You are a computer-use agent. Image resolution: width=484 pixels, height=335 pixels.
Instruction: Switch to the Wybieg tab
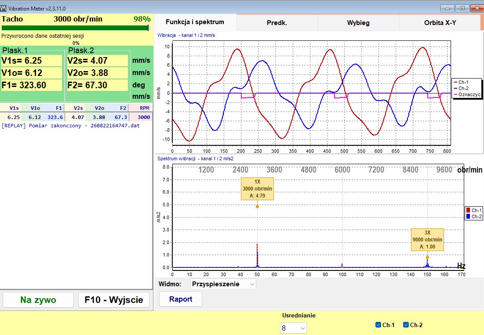click(x=358, y=23)
